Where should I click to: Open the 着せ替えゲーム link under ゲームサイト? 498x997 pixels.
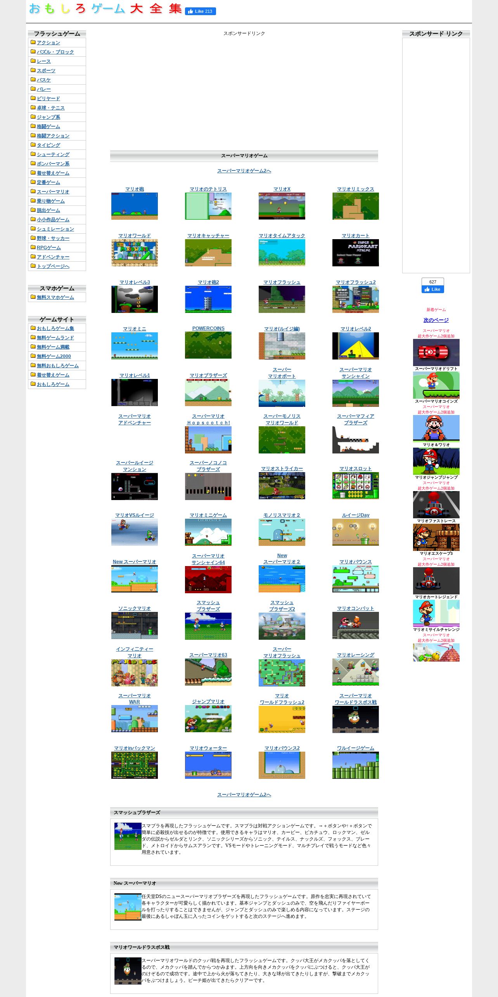(53, 375)
